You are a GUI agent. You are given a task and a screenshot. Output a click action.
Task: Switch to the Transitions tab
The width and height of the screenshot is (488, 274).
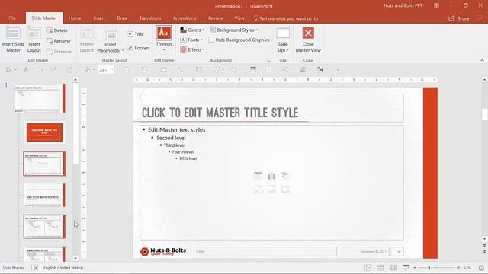click(x=150, y=18)
